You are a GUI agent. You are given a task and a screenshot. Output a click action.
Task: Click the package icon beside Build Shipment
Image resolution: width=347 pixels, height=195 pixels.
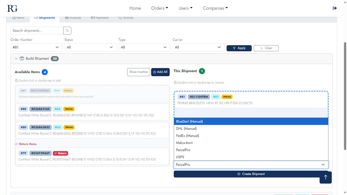pos(22,58)
